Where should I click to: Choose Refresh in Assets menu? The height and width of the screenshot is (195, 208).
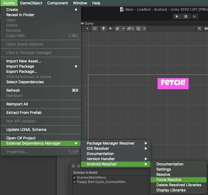(x=41, y=90)
